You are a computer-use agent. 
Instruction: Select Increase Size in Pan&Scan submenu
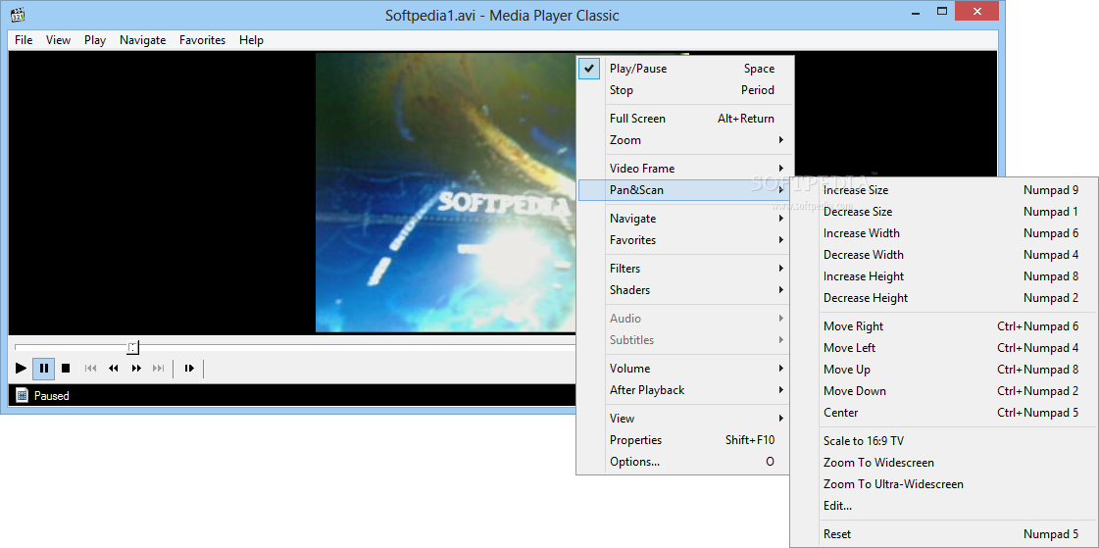pyautogui.click(x=944, y=190)
